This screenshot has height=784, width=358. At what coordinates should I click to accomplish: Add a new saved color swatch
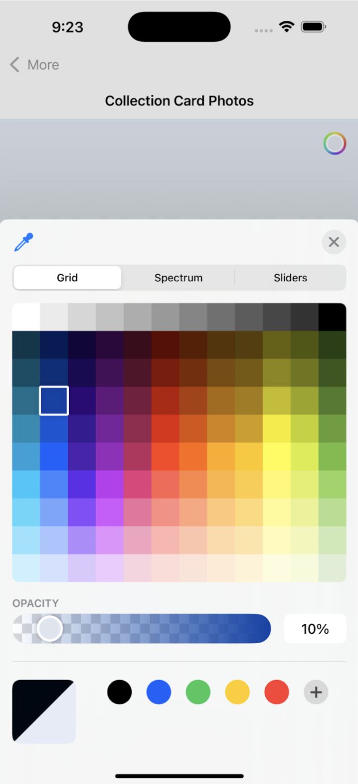316,692
